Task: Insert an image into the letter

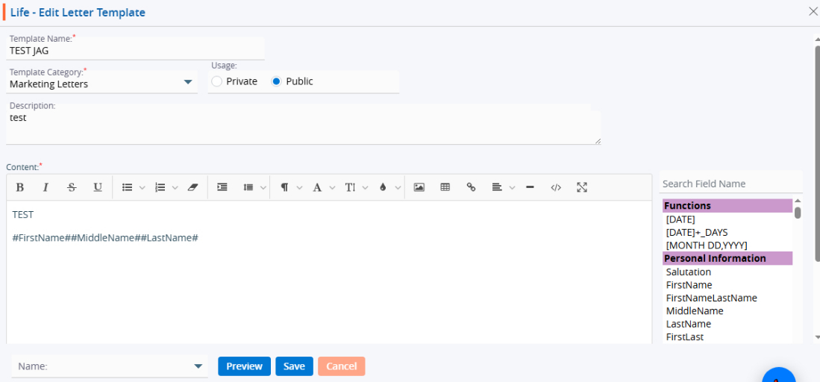Action: tap(419, 187)
